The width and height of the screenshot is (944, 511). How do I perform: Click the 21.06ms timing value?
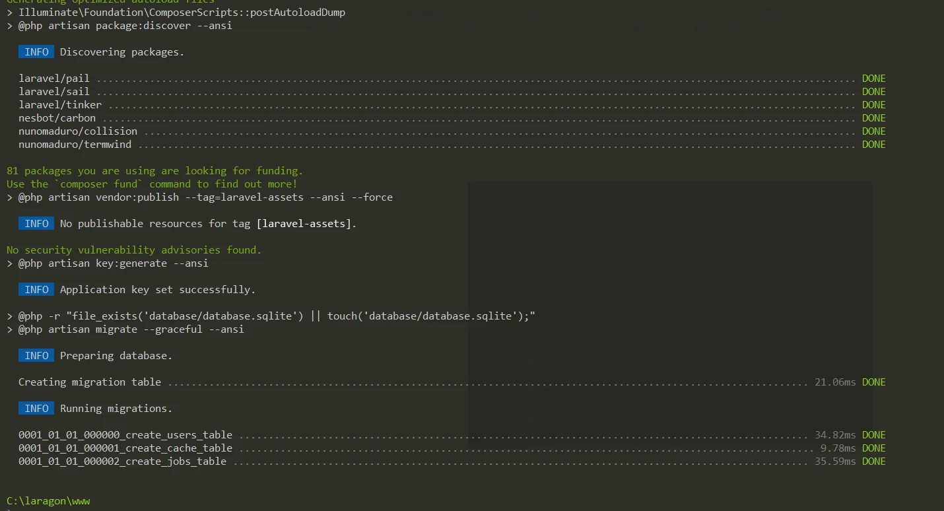(x=835, y=382)
